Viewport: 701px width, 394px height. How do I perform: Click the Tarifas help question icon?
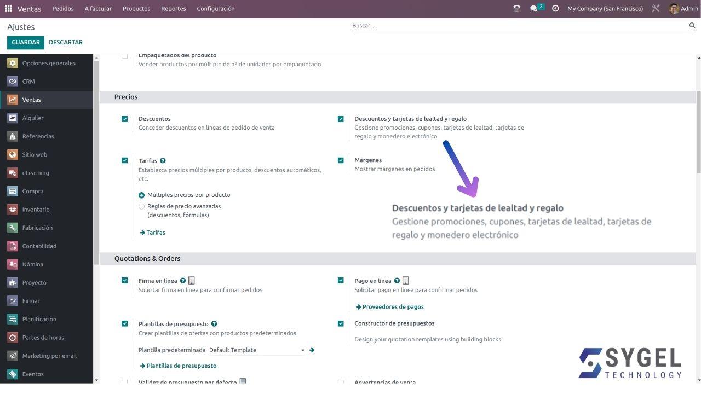[x=163, y=161]
